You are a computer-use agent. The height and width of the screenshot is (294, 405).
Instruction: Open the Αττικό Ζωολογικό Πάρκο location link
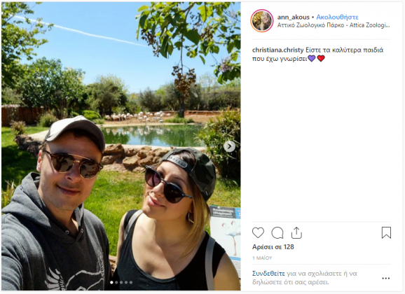334,25
